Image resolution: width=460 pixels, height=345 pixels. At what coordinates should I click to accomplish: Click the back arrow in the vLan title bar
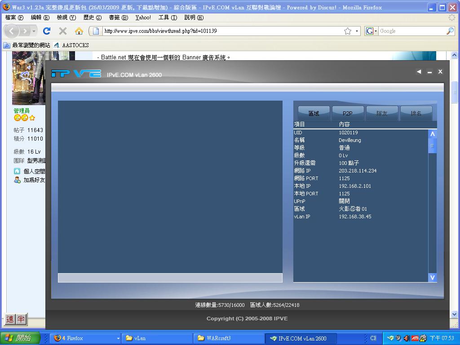pos(419,71)
